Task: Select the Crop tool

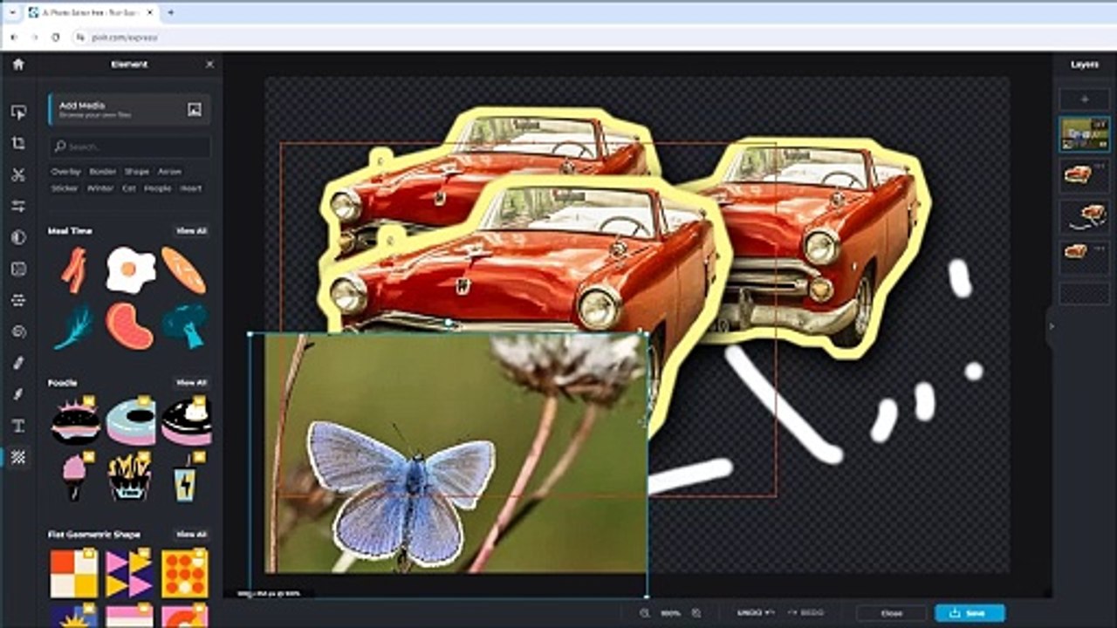Action: pos(18,143)
